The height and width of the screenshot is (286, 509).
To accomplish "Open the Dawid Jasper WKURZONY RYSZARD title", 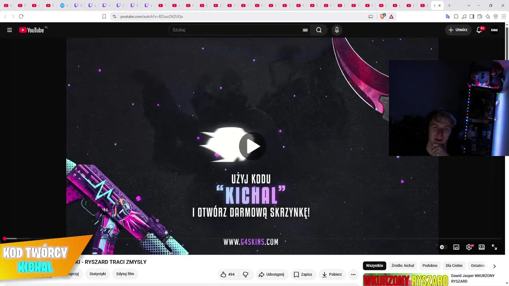I will click(x=473, y=278).
